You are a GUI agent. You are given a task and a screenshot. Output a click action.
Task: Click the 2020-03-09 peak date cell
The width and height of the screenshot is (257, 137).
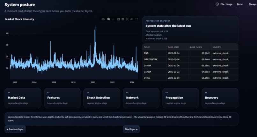(x=178, y=78)
